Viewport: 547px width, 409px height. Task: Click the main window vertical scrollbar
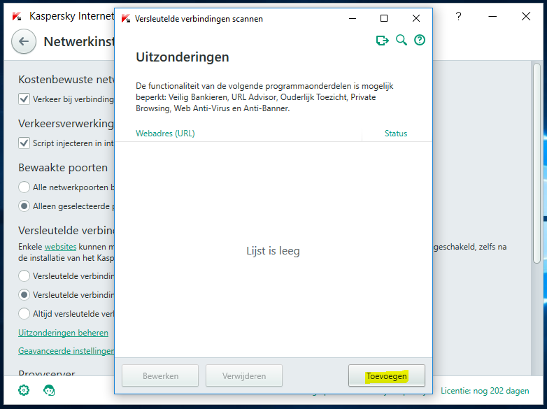[537, 163]
